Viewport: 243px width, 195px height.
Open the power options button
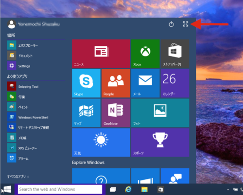pyautogui.click(x=171, y=24)
